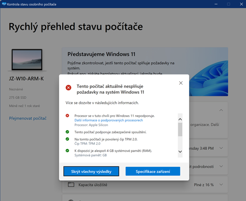Click scroll up arrow in results list
The image size is (246, 201).
(180, 119)
